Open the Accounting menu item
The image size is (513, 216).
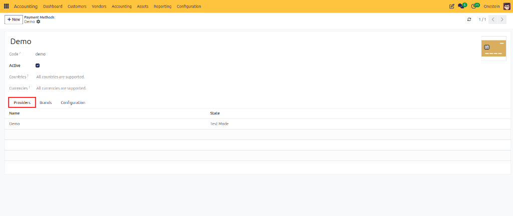click(x=121, y=6)
